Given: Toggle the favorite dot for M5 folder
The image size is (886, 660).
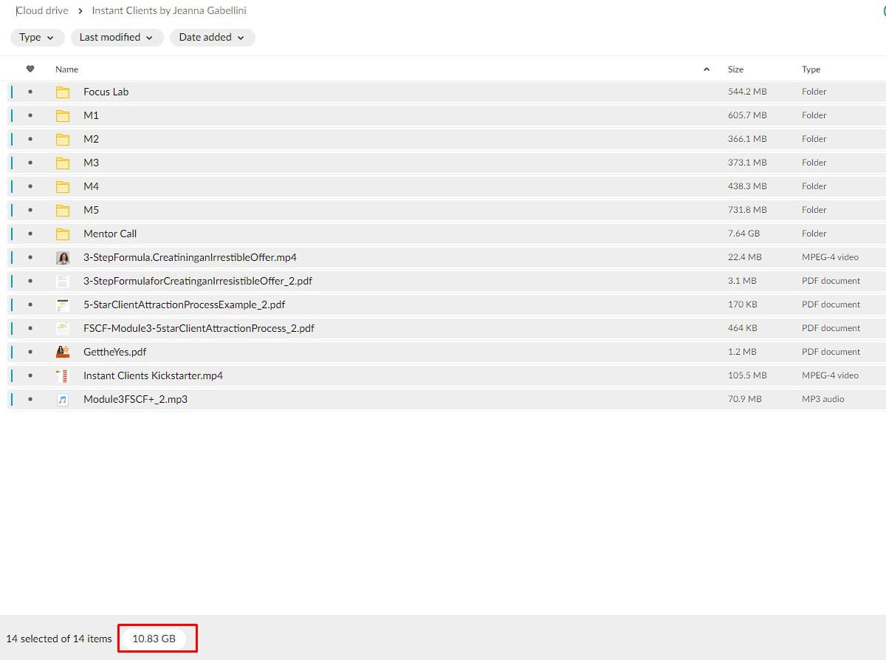Looking at the screenshot, I should (x=30, y=210).
